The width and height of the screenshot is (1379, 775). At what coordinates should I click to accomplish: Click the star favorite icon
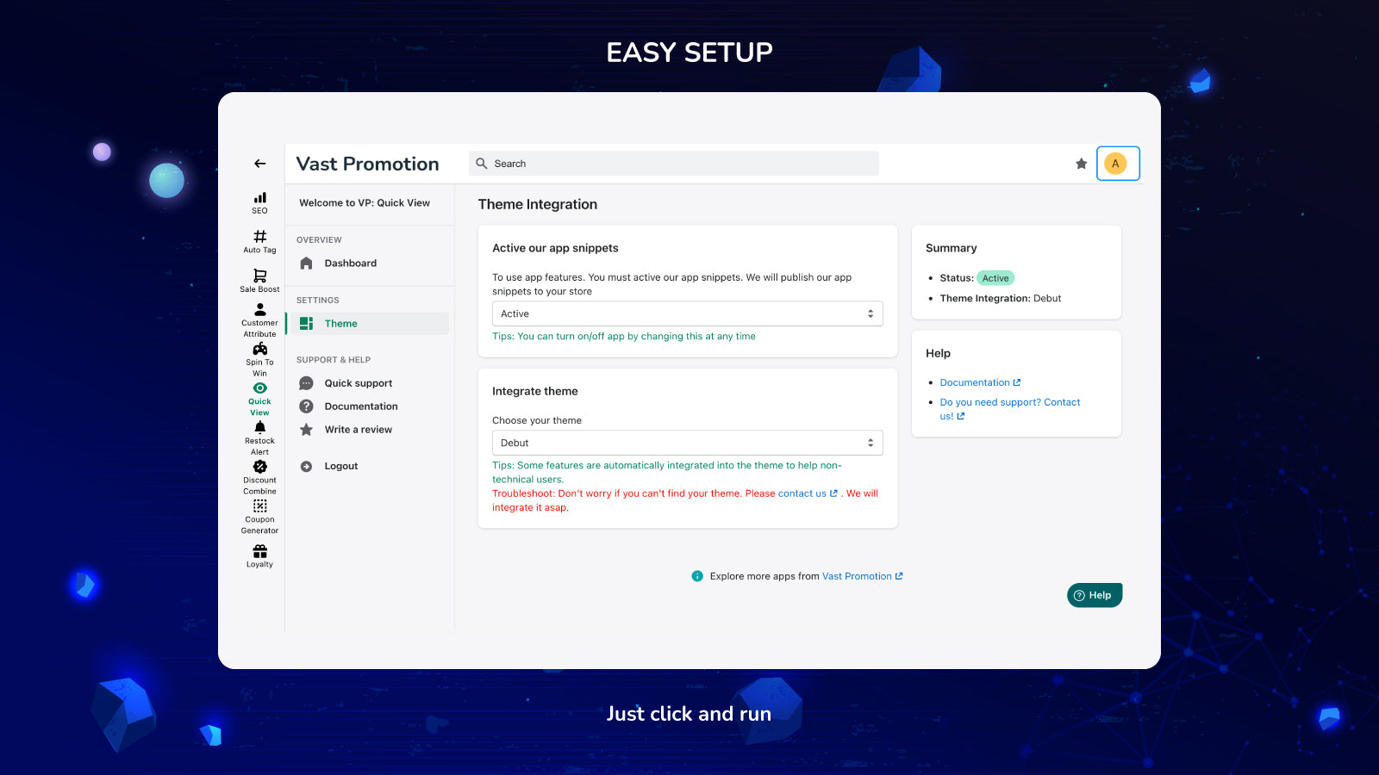point(1081,163)
